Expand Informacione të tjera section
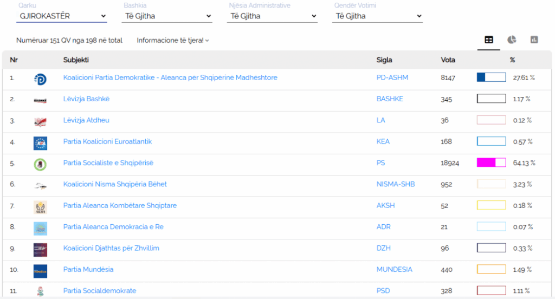This screenshot has height=299, width=555. click(x=173, y=40)
